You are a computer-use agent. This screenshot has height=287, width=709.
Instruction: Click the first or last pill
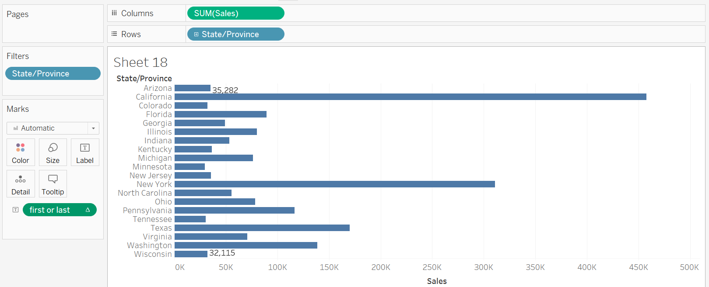click(x=60, y=210)
